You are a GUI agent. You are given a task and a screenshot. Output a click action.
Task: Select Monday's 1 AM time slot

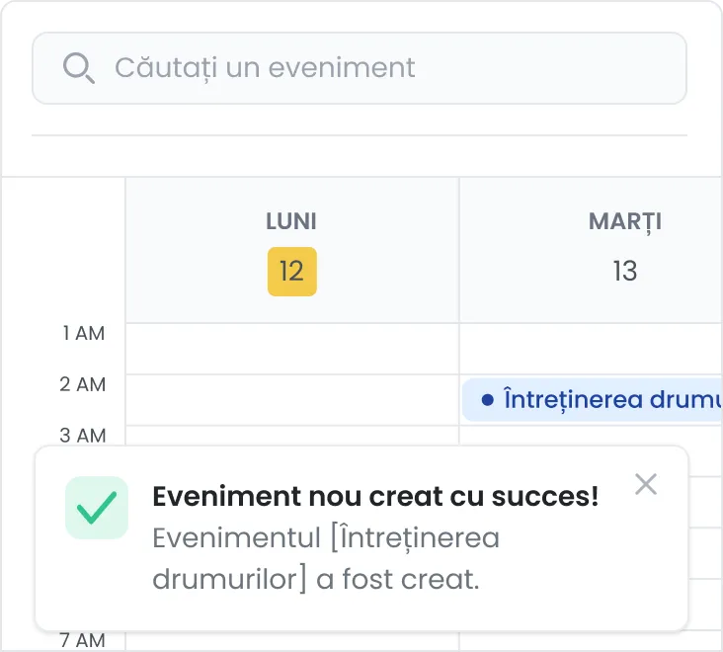292,349
